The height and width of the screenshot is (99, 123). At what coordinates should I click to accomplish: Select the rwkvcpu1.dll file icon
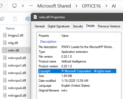(x=5, y=65)
